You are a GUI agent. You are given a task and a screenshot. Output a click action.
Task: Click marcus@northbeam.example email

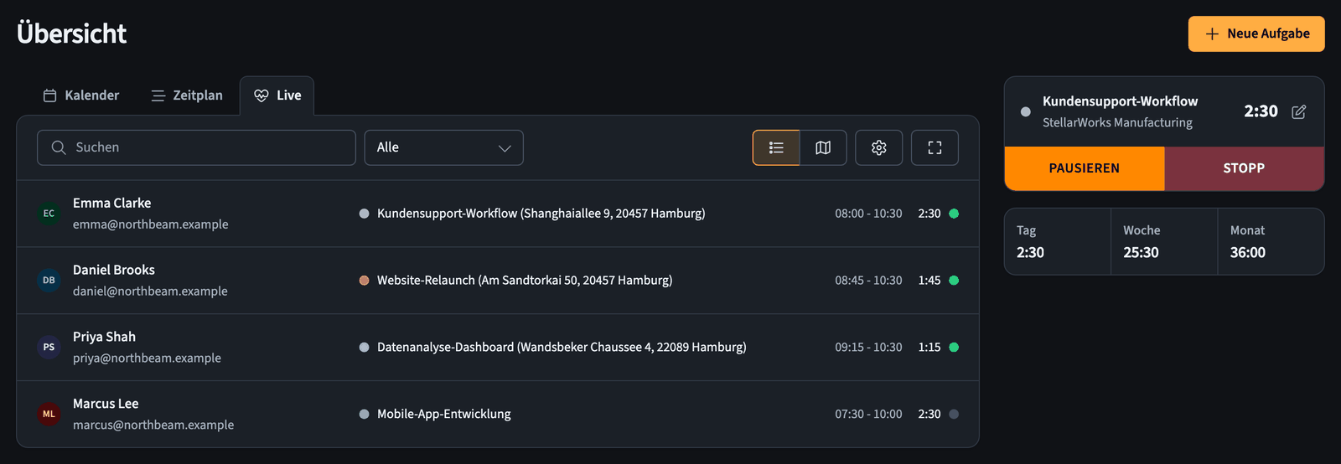click(153, 425)
